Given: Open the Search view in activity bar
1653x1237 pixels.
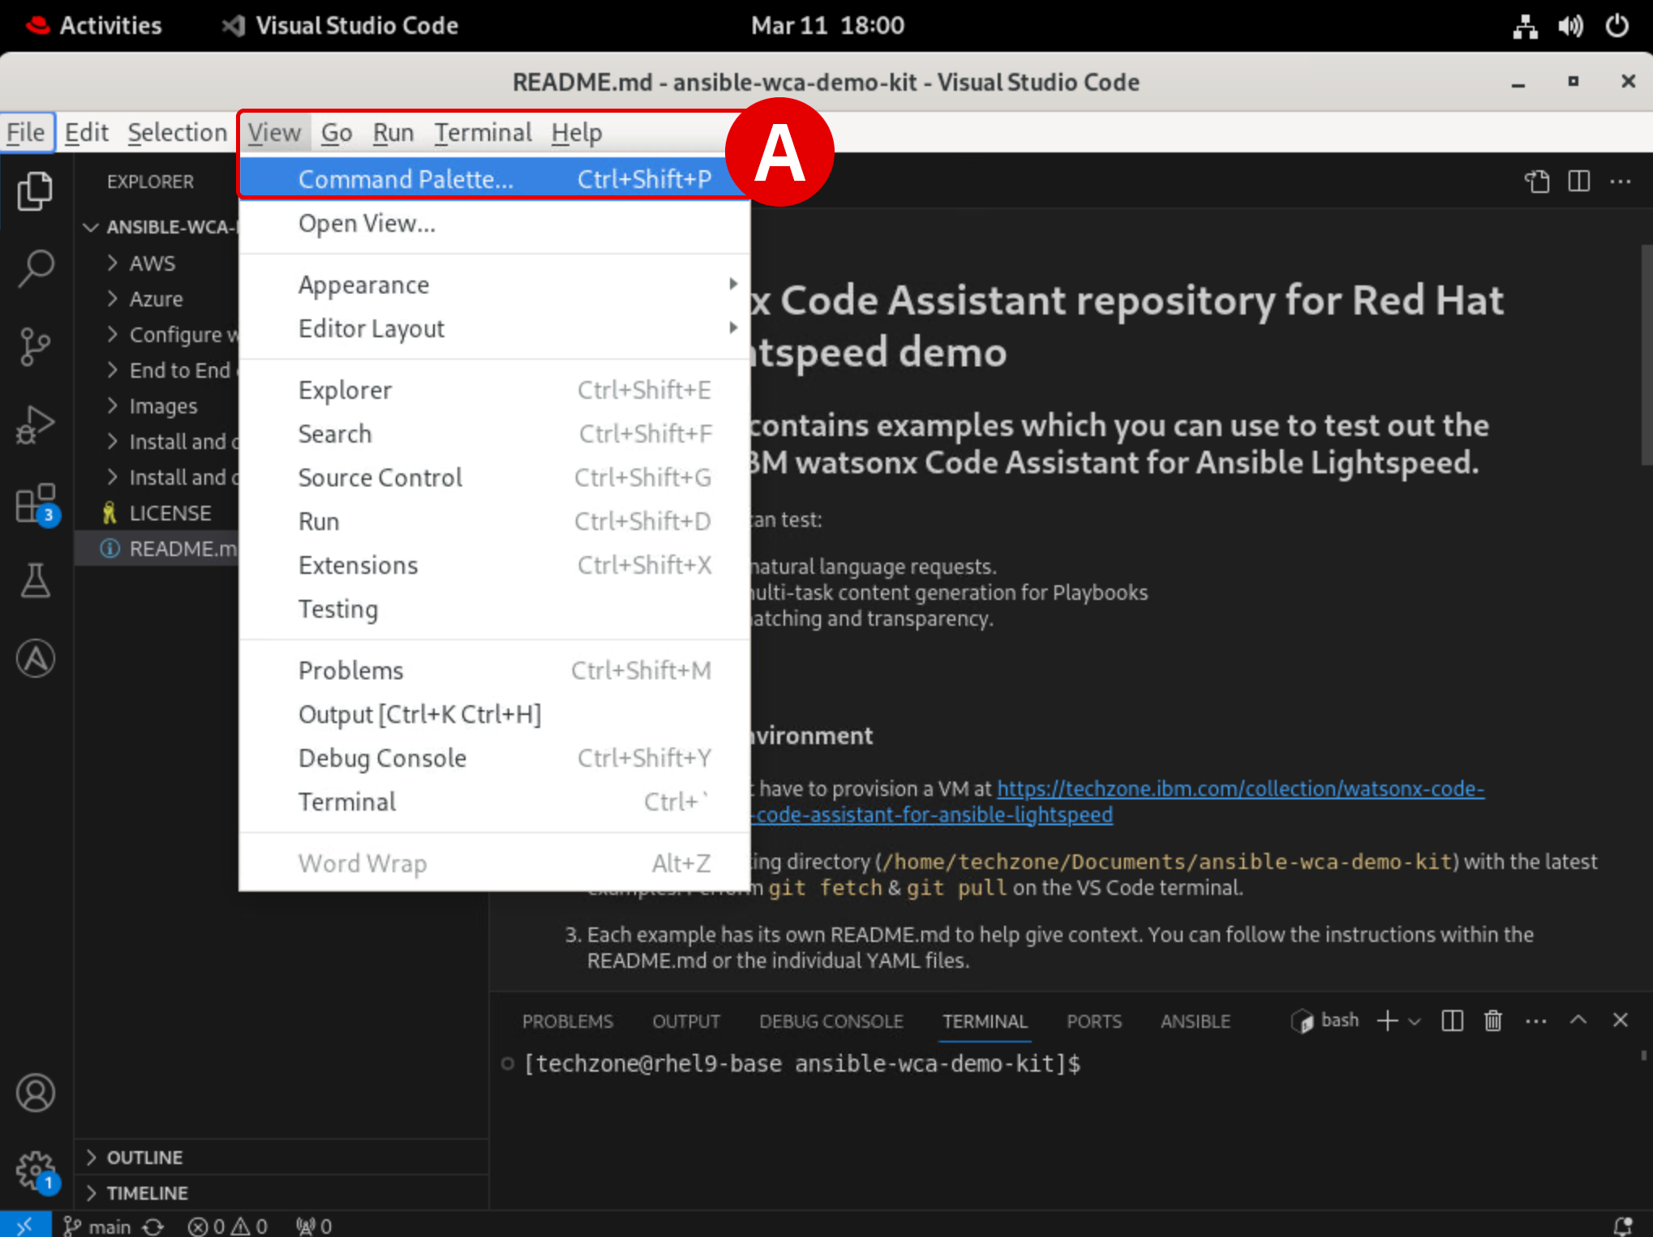Looking at the screenshot, I should coord(36,268).
